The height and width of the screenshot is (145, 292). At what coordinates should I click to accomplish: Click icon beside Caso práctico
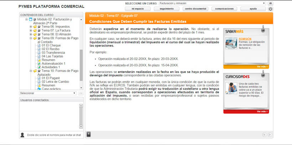click(39, 89)
